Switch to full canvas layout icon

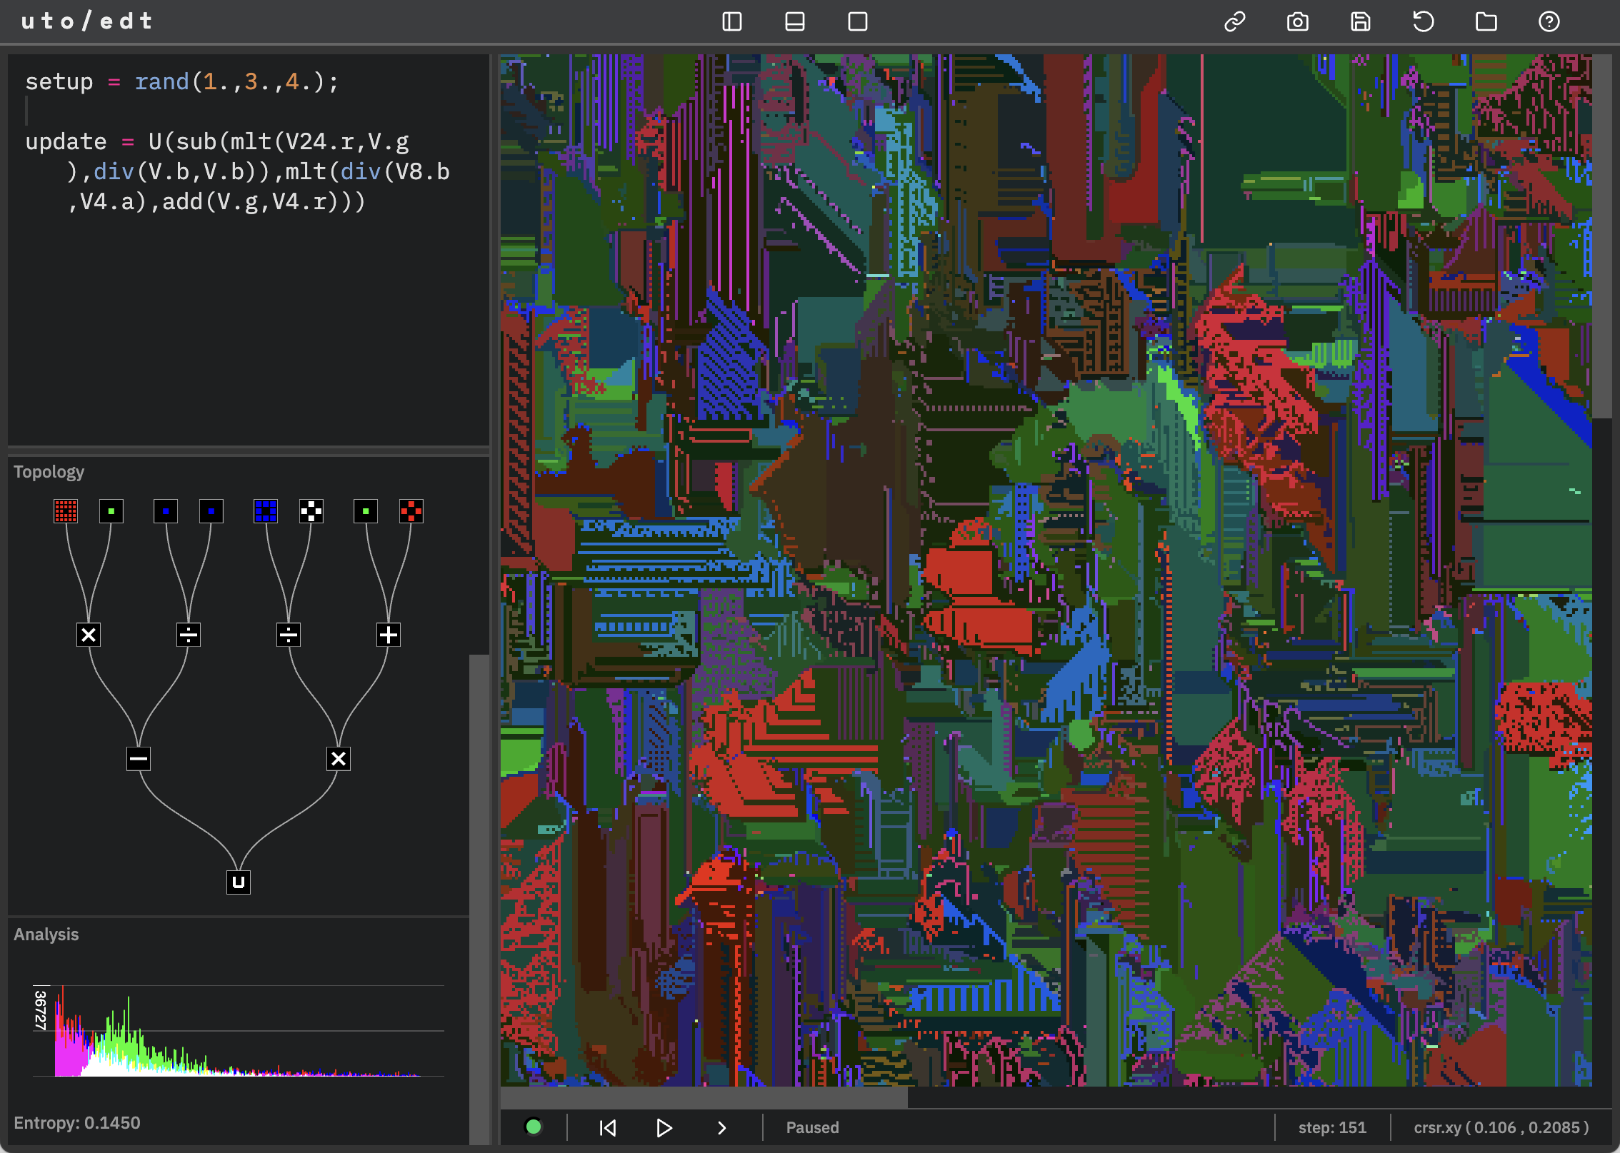(857, 21)
